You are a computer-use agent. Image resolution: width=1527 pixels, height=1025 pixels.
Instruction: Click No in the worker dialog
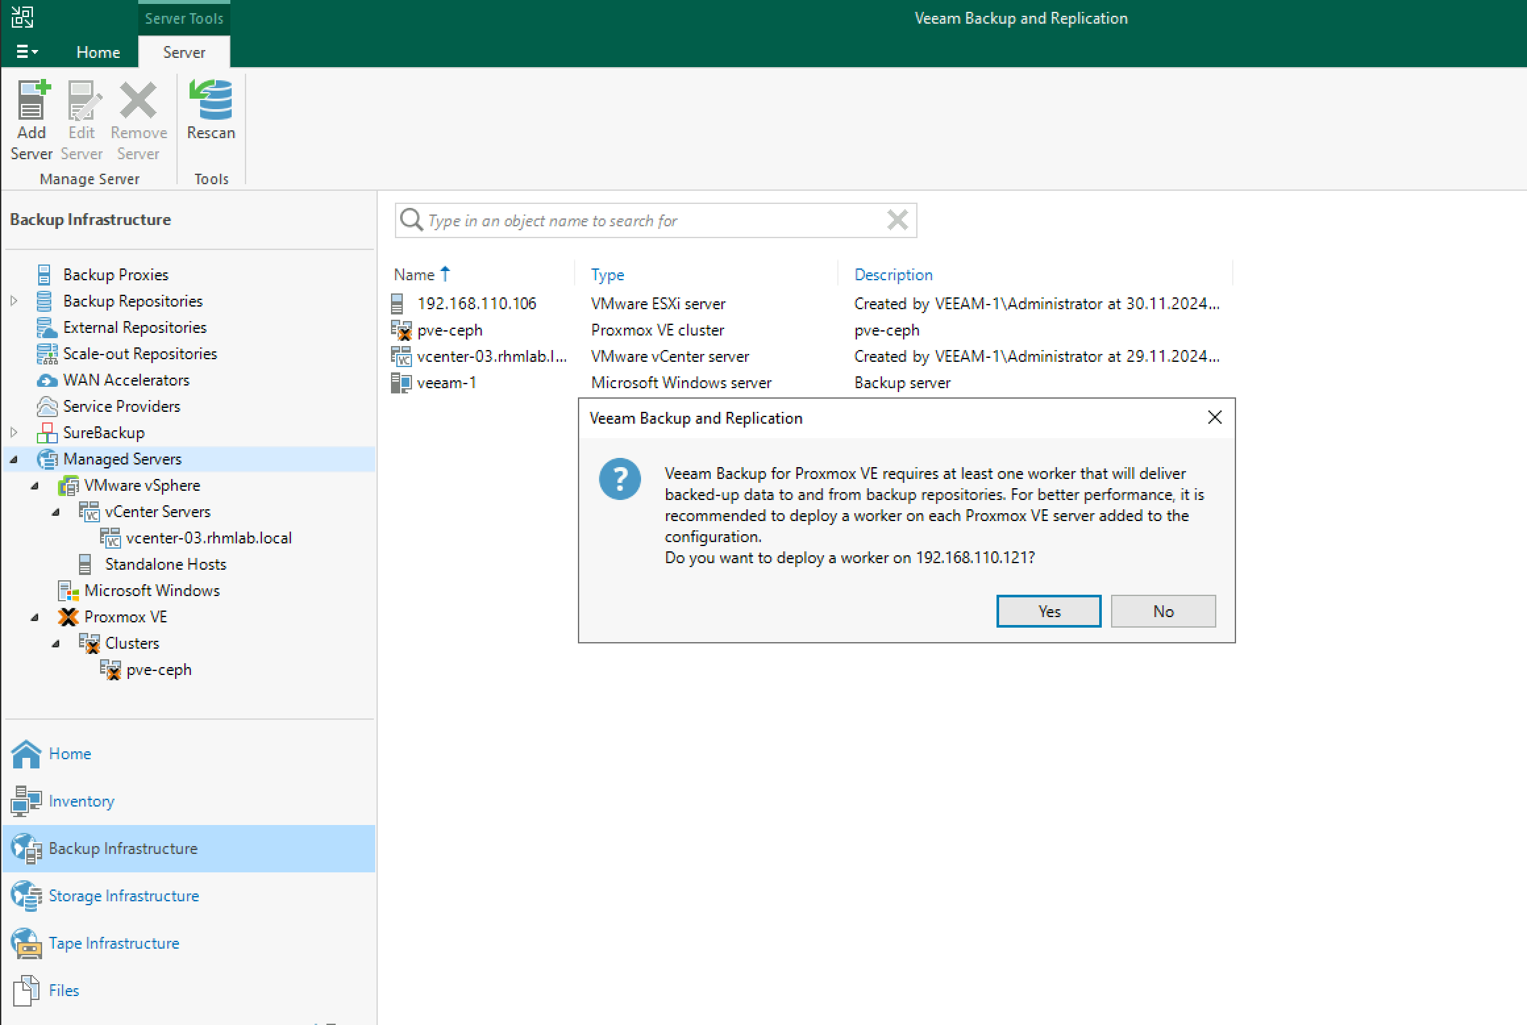click(1163, 611)
